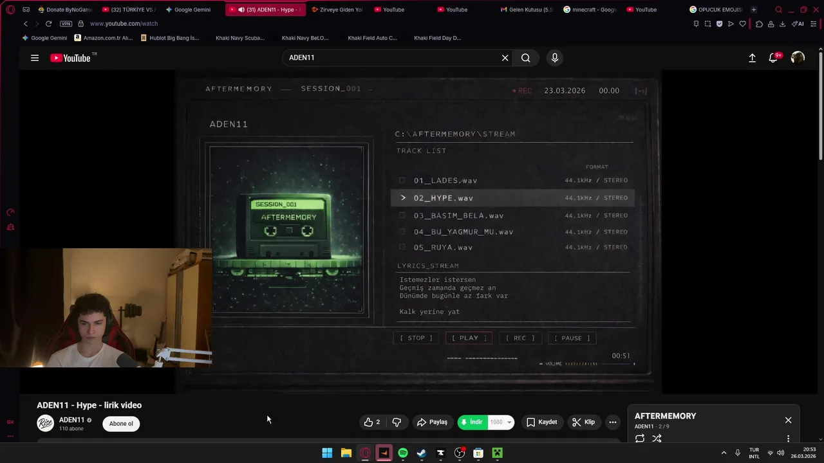Open Minecraft from the taskbar

point(497,453)
